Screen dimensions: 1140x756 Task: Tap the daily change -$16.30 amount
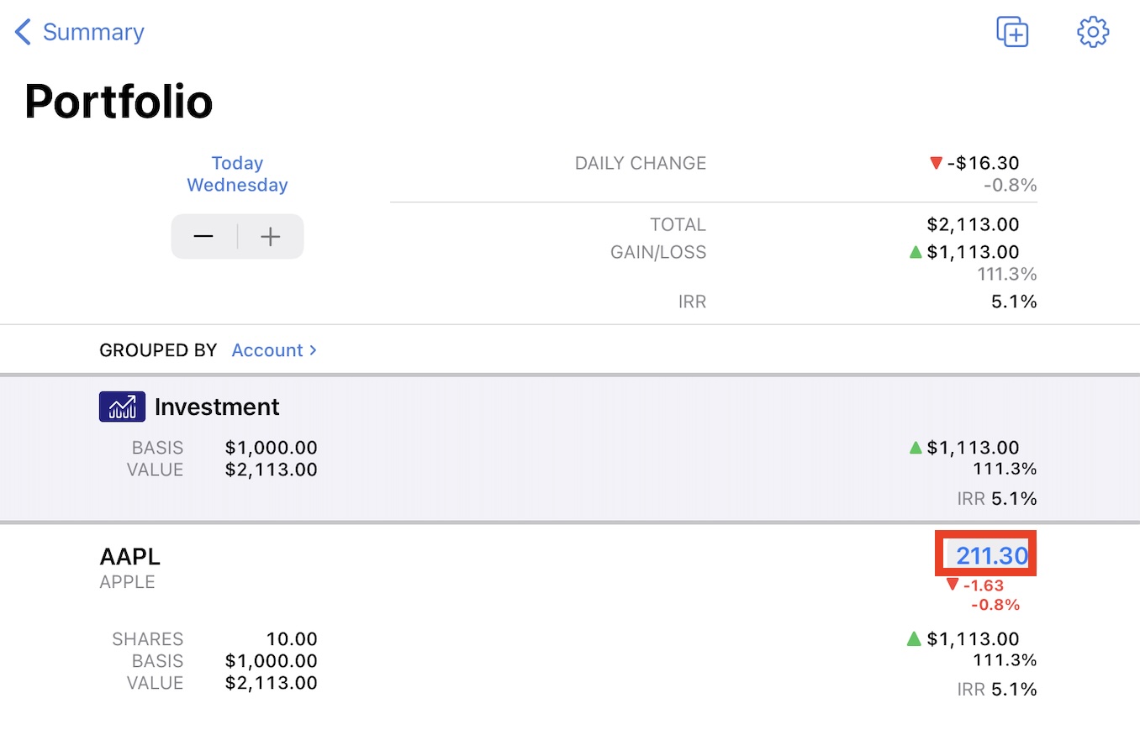pos(983,163)
